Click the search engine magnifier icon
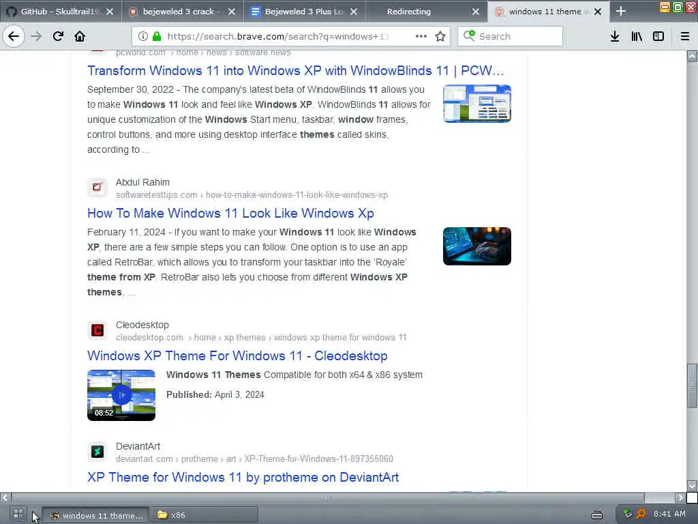 point(469,35)
